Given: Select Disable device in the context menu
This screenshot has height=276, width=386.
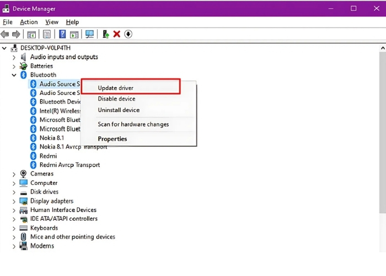Looking at the screenshot, I should click(116, 99).
